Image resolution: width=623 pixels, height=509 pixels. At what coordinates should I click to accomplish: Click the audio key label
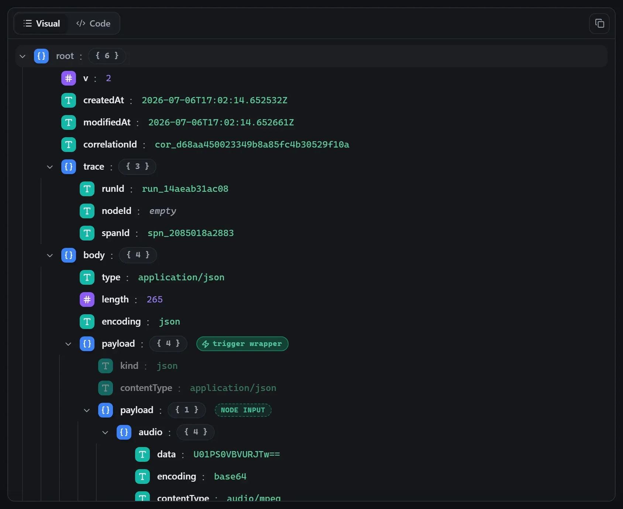[151, 432]
